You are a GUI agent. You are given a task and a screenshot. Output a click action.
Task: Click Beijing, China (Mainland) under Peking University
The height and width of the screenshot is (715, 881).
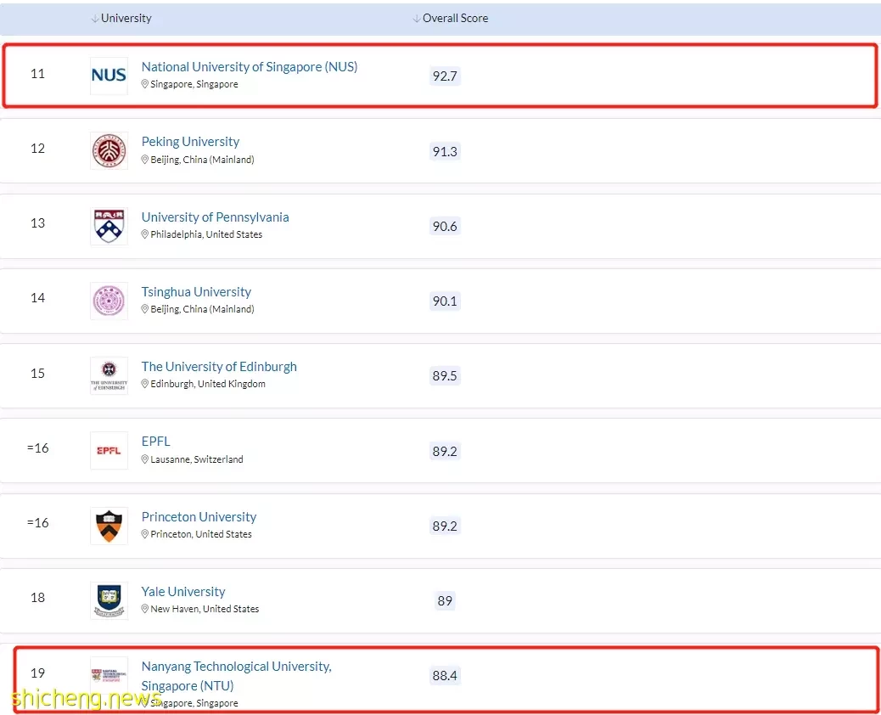click(x=202, y=160)
